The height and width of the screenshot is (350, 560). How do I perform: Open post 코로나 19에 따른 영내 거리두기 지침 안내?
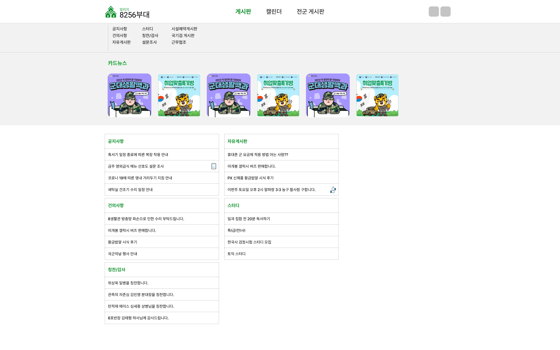pos(162,178)
